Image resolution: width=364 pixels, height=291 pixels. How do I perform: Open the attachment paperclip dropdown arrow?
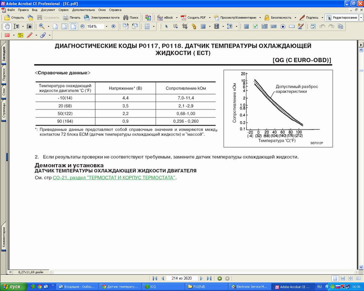[x=50, y=35]
